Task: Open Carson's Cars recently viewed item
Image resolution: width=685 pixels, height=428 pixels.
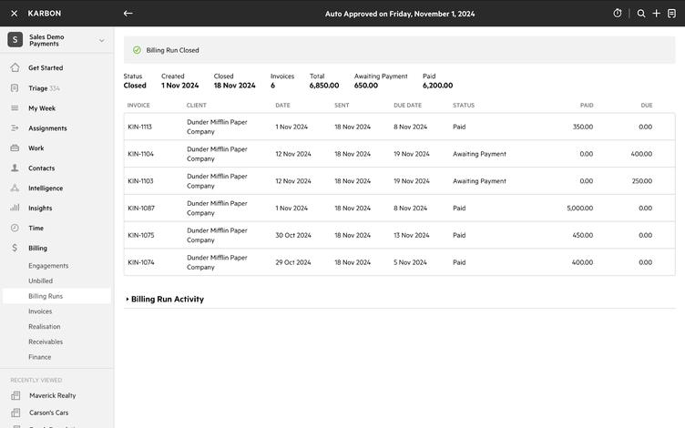Action: coord(47,413)
